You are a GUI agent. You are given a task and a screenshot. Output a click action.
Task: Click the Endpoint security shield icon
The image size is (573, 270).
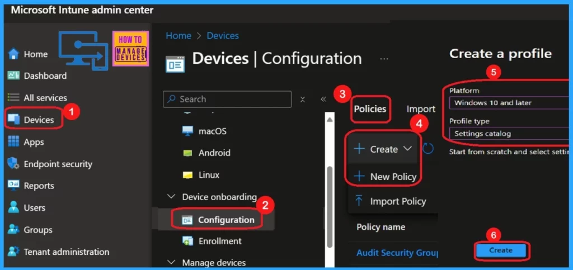13,163
